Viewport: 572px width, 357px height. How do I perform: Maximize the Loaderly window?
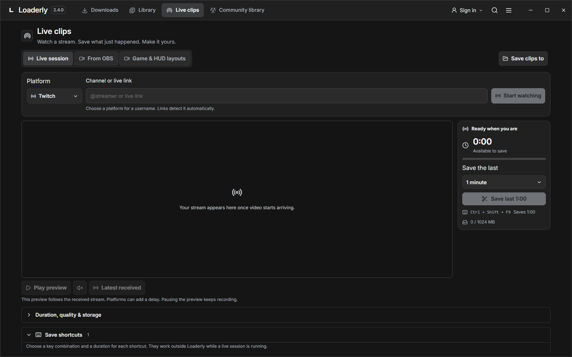click(x=547, y=10)
